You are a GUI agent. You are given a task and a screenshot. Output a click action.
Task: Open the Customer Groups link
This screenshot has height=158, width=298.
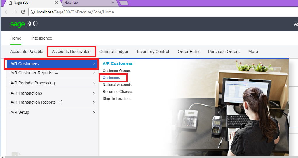[x=117, y=71]
